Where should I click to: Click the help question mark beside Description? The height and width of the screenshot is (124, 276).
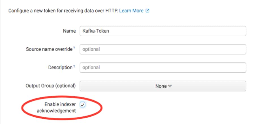tap(74, 66)
